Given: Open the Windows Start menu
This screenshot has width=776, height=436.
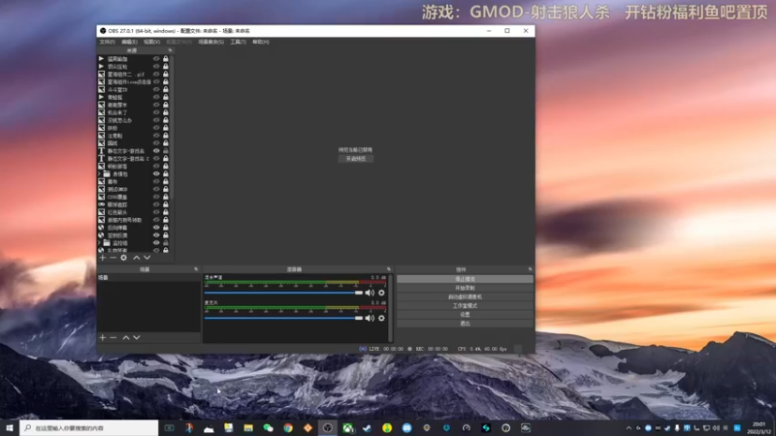Looking at the screenshot, I should pos(10,428).
